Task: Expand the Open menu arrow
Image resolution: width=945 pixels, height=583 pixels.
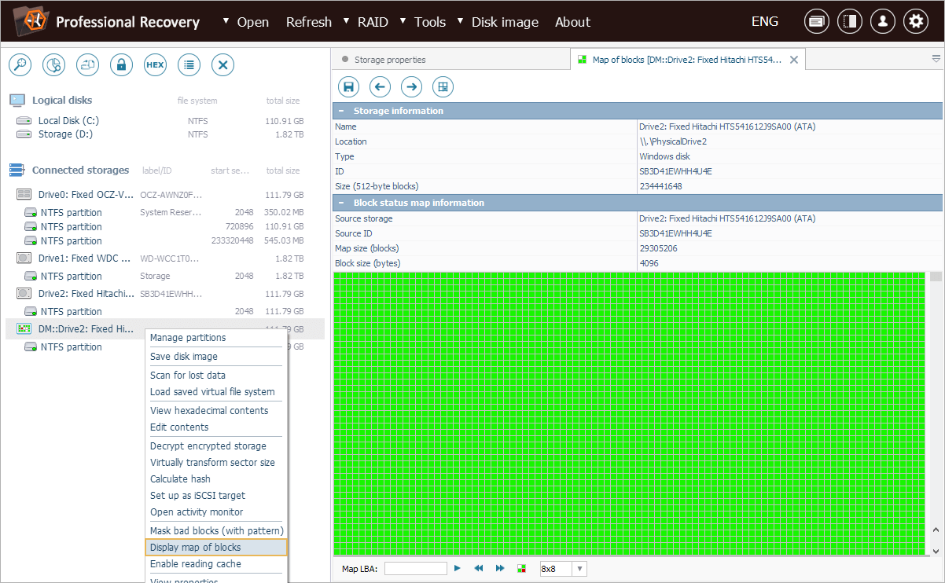Action: (x=226, y=20)
